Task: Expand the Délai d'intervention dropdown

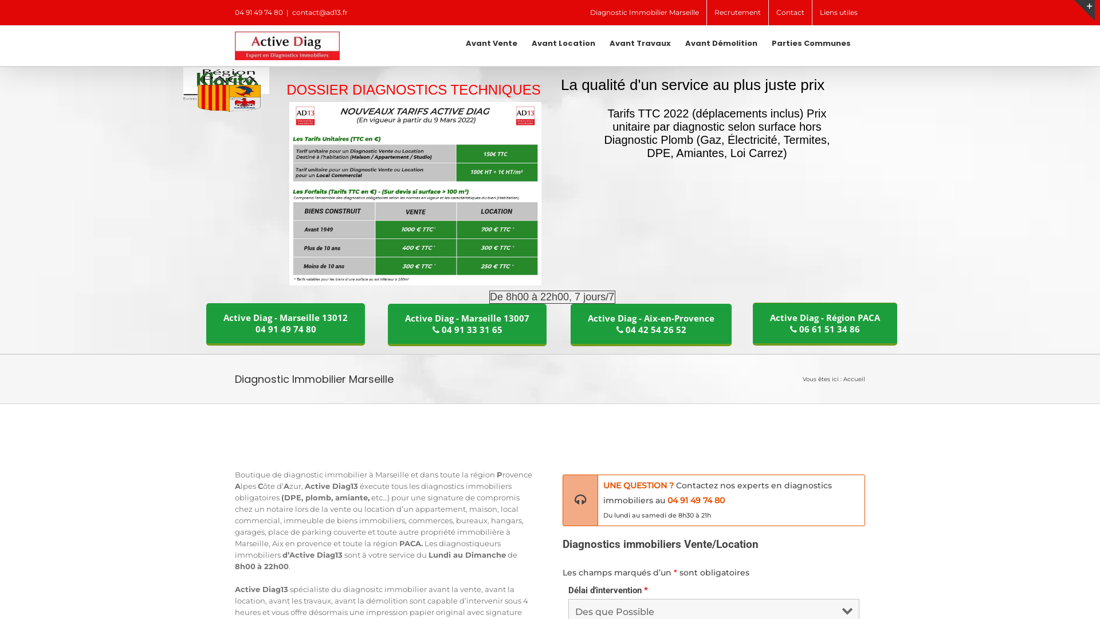Action: [713, 611]
